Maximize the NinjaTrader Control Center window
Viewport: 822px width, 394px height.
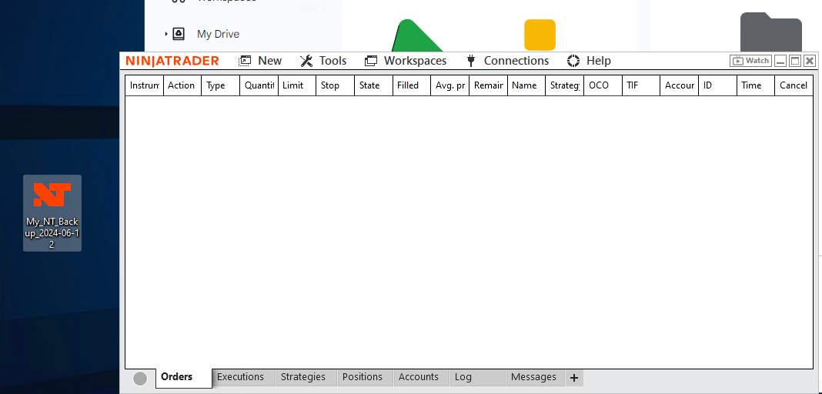point(795,61)
